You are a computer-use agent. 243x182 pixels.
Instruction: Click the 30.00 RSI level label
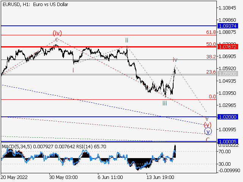click(x=224, y=164)
